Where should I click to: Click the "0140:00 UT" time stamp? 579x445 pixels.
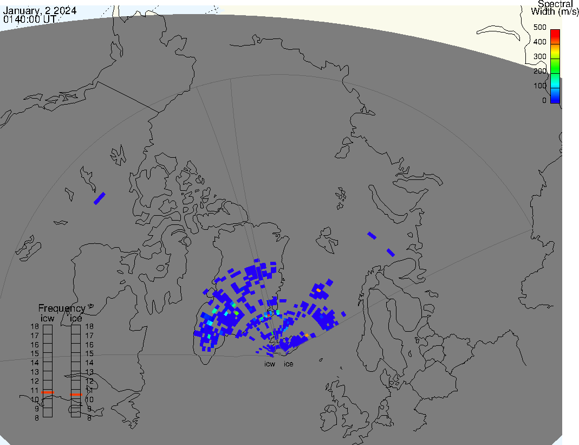pos(30,19)
